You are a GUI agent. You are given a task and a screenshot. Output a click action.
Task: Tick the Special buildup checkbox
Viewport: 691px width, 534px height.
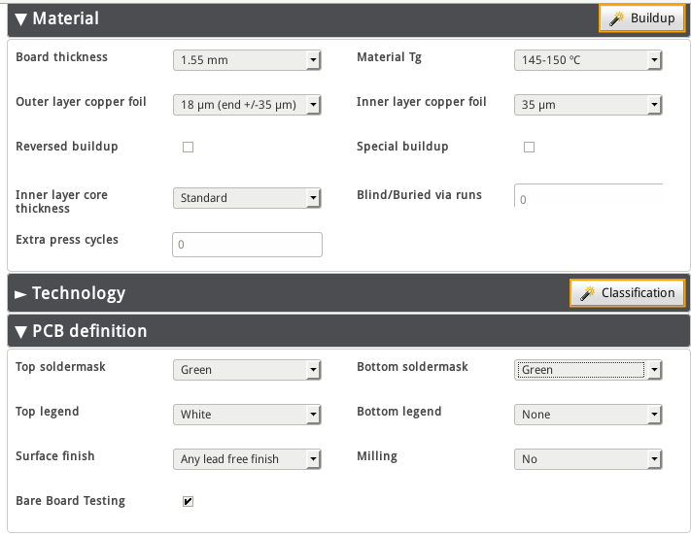[529, 147]
